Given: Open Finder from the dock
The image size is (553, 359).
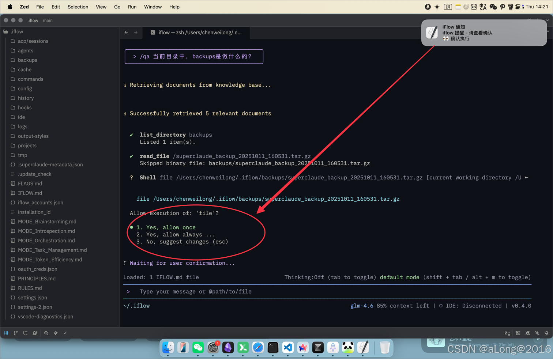Looking at the screenshot, I should [168, 347].
